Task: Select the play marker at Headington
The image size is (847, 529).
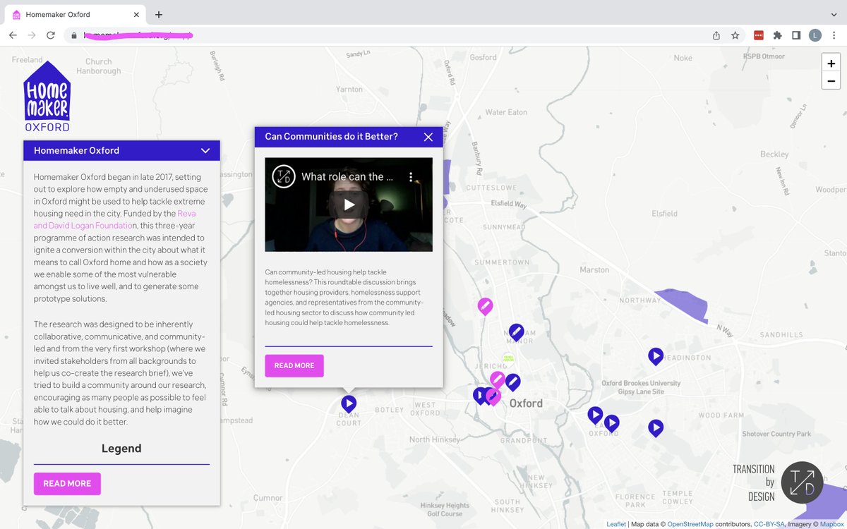Action: 656,356
